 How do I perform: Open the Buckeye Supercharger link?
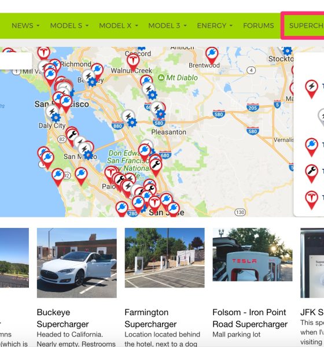coord(62,318)
